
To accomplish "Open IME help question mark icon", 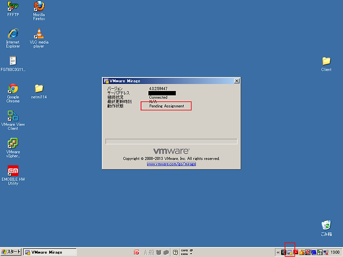I will click(x=175, y=252).
